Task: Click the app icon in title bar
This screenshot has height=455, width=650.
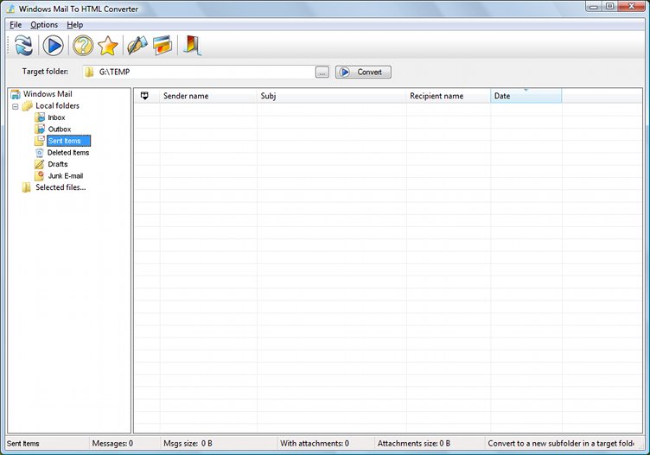Action: 10,9
